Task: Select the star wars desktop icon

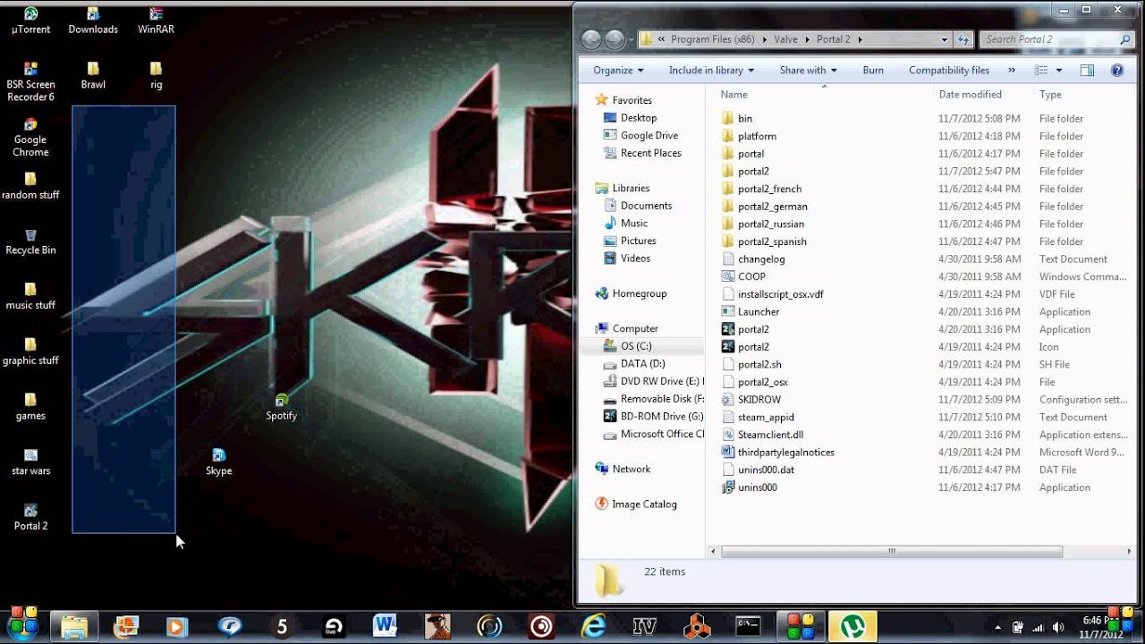Action: (x=30, y=462)
